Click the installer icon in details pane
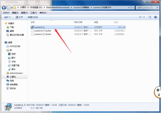Image resolution: width=161 pixels, height=113 pixels. 8,107
